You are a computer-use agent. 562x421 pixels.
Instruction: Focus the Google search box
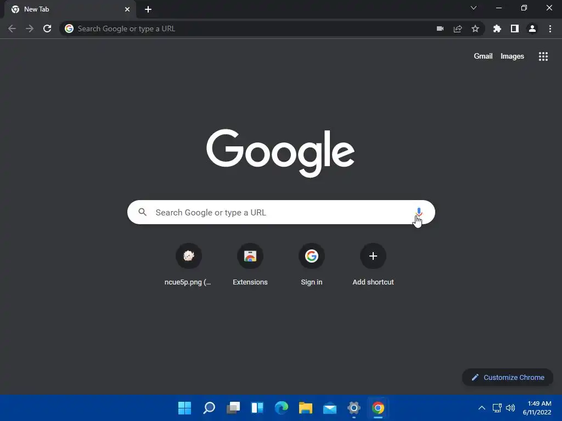[x=281, y=212]
